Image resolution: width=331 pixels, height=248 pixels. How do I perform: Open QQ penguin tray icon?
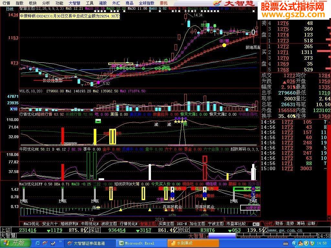[300, 243]
